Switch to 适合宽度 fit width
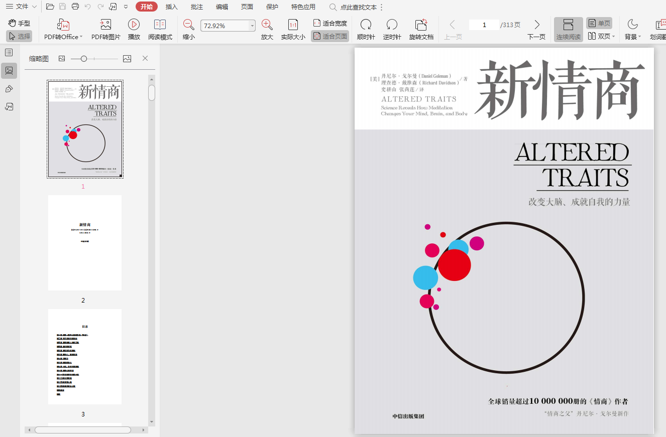The image size is (666, 437). point(330,23)
